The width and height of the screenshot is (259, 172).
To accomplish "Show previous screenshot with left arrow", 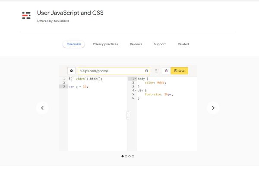I will tap(42, 108).
